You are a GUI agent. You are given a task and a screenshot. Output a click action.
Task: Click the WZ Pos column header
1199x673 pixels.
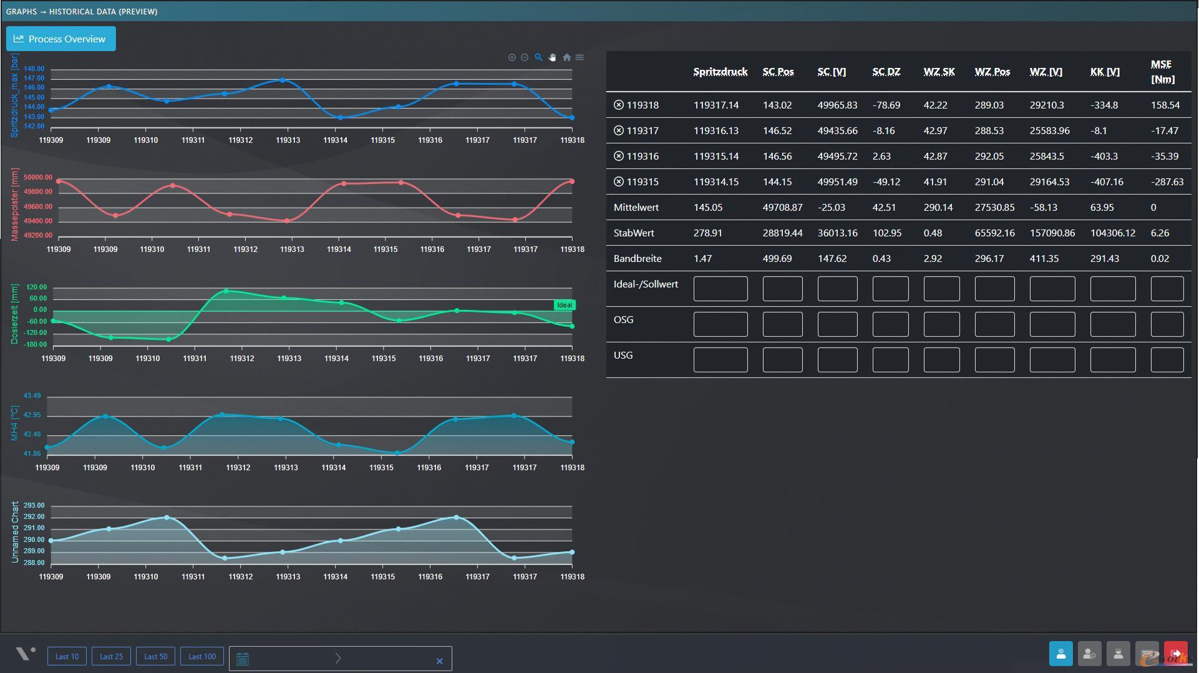pyautogui.click(x=992, y=72)
